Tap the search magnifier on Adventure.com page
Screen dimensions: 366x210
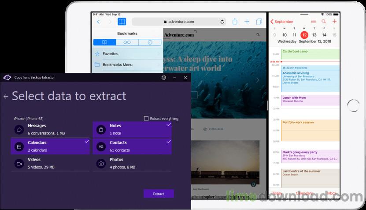point(258,34)
